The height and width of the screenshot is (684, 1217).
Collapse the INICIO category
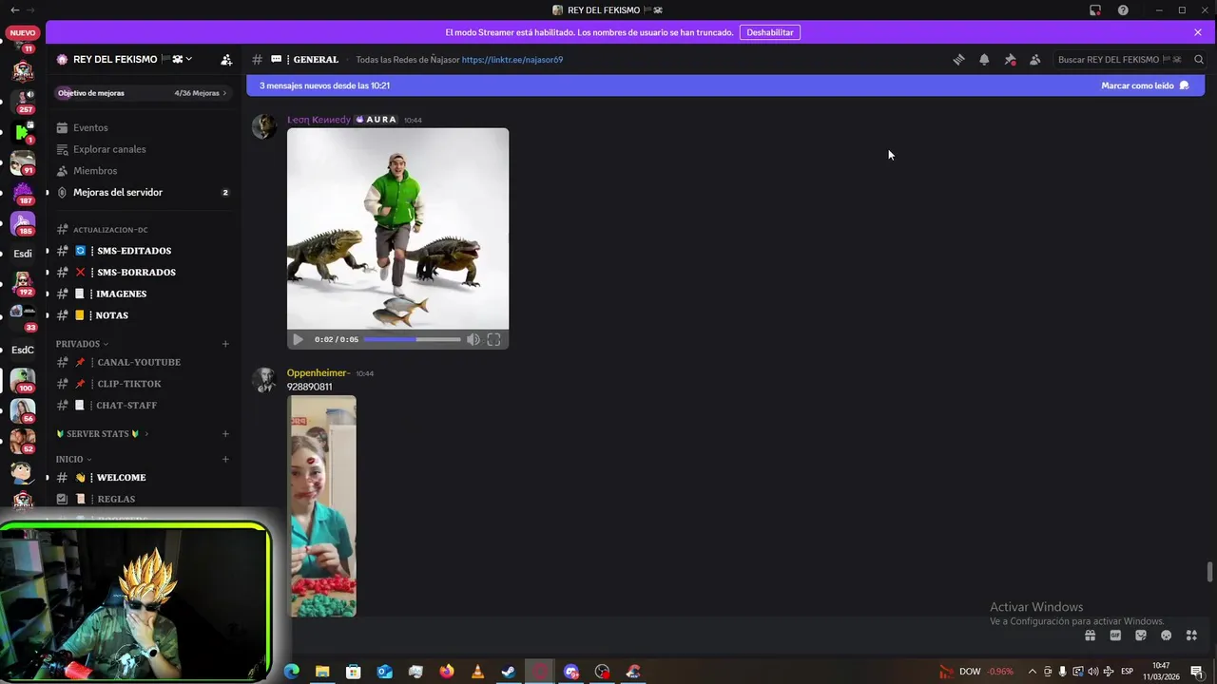(73, 459)
